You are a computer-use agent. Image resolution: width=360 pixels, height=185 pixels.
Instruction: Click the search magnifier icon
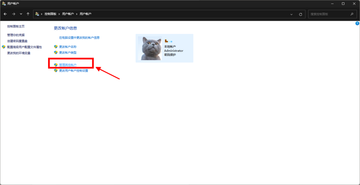pyautogui.click(x=352, y=14)
